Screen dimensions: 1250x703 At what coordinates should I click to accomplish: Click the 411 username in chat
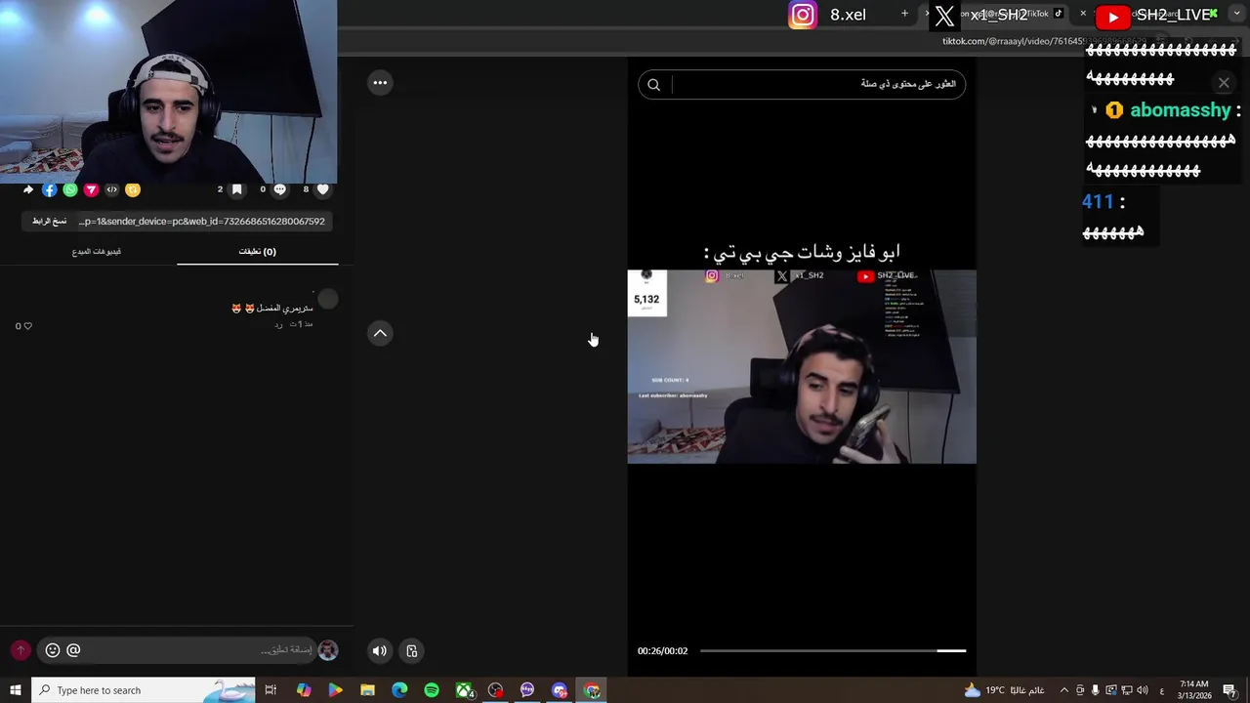[x=1098, y=202]
